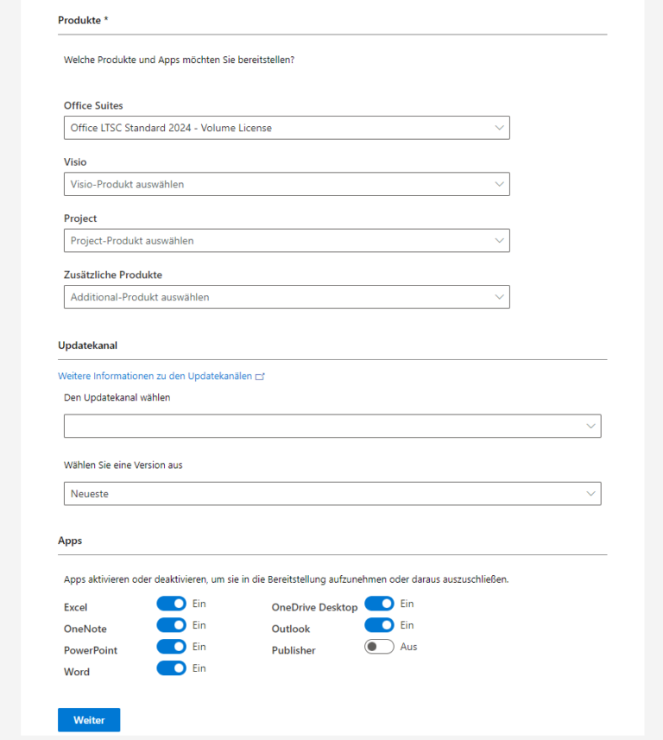Disable the Outlook toggle
The height and width of the screenshot is (740, 663).
click(x=380, y=625)
